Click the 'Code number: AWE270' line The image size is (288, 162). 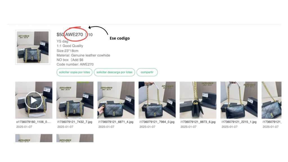[x=75, y=64]
